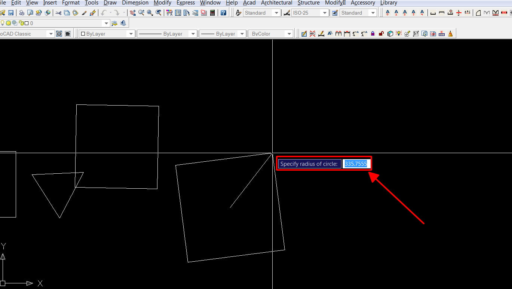The image size is (512, 289).
Task: Open the ByLayer linetype dropdown
Action: (x=193, y=34)
